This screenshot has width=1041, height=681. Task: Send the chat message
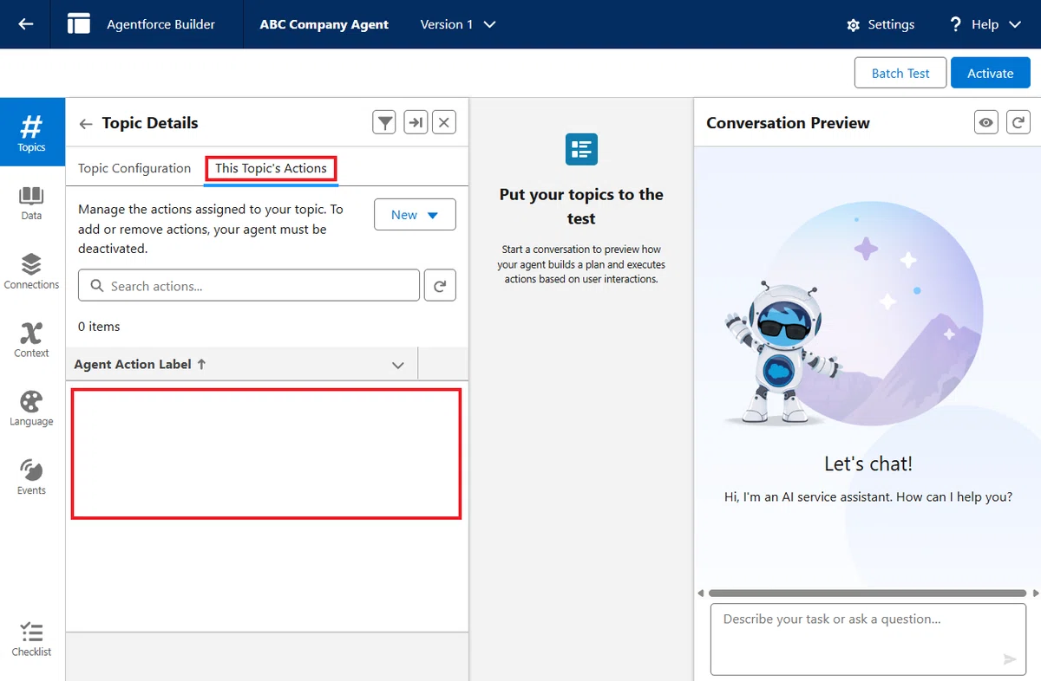click(1009, 659)
